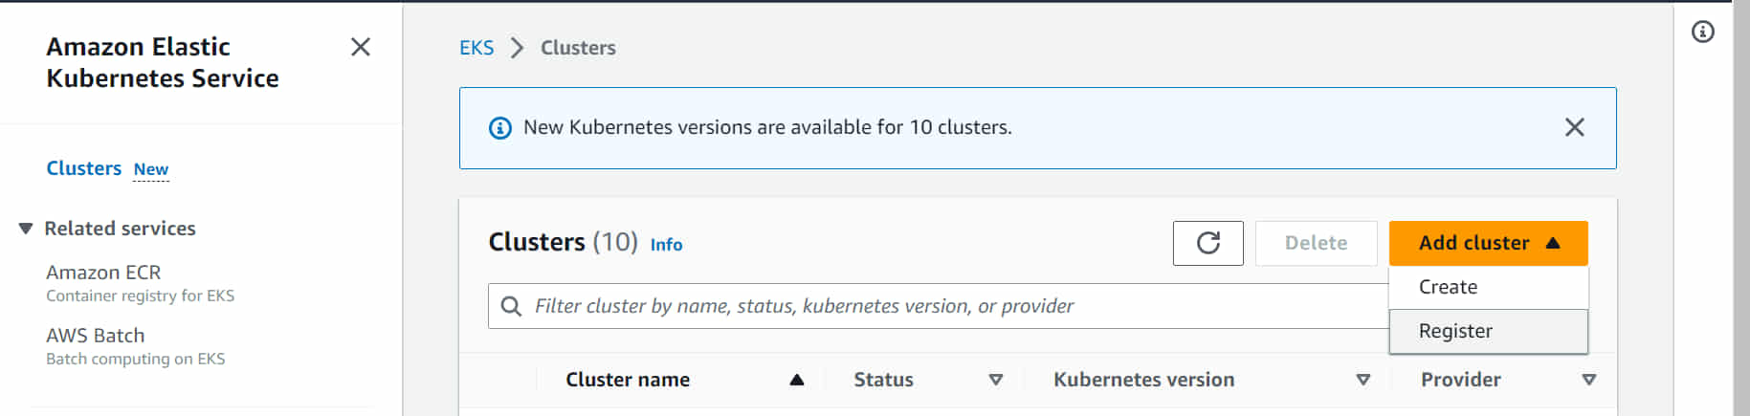
Task: Click the Cluster name column header
Action: 628,380
